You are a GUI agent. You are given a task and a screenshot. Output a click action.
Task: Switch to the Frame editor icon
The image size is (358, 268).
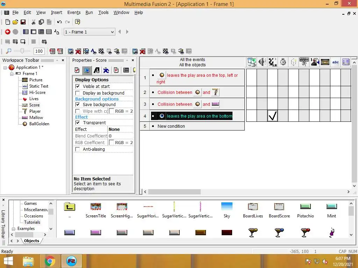(x=34, y=32)
